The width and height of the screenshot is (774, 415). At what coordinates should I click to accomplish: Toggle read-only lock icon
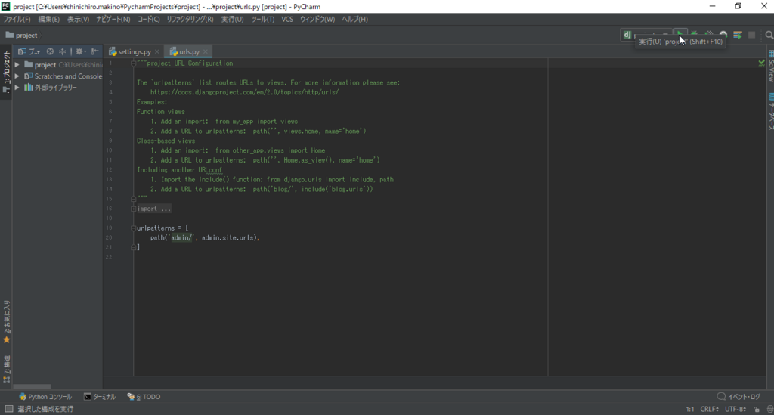tap(756, 409)
